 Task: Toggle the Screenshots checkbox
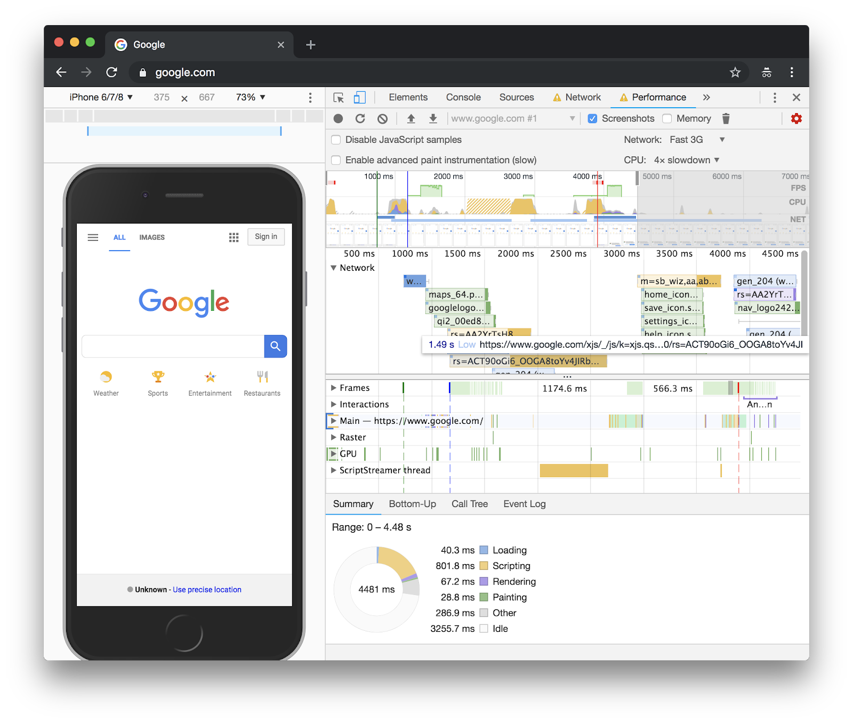point(592,118)
